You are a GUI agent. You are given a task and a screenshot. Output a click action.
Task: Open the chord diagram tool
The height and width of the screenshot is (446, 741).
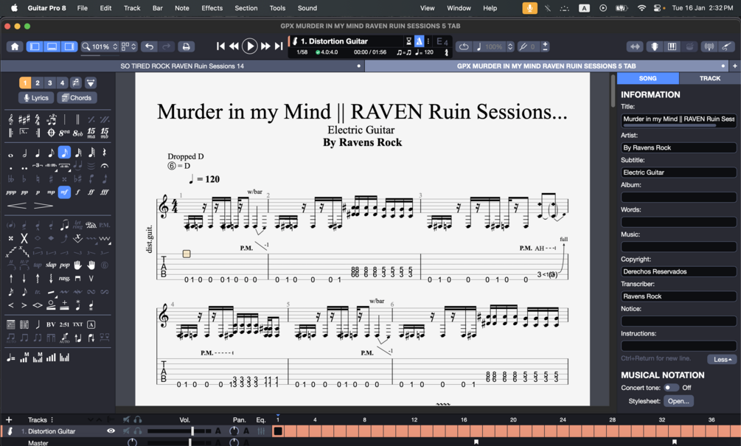click(10, 324)
